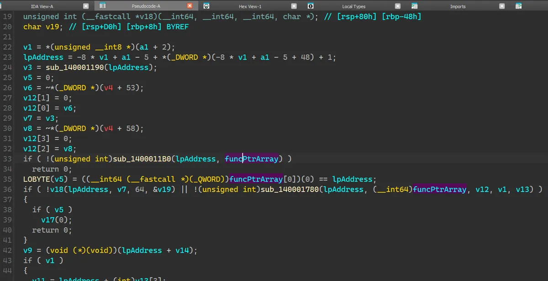Click 'v12[1] = 0;' on line 27
The width and height of the screenshot is (548, 281).
click(x=47, y=98)
